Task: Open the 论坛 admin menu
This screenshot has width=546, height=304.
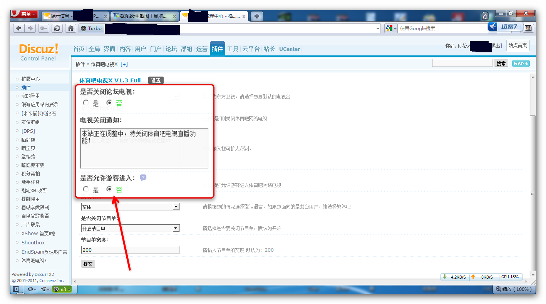Action: (171, 49)
